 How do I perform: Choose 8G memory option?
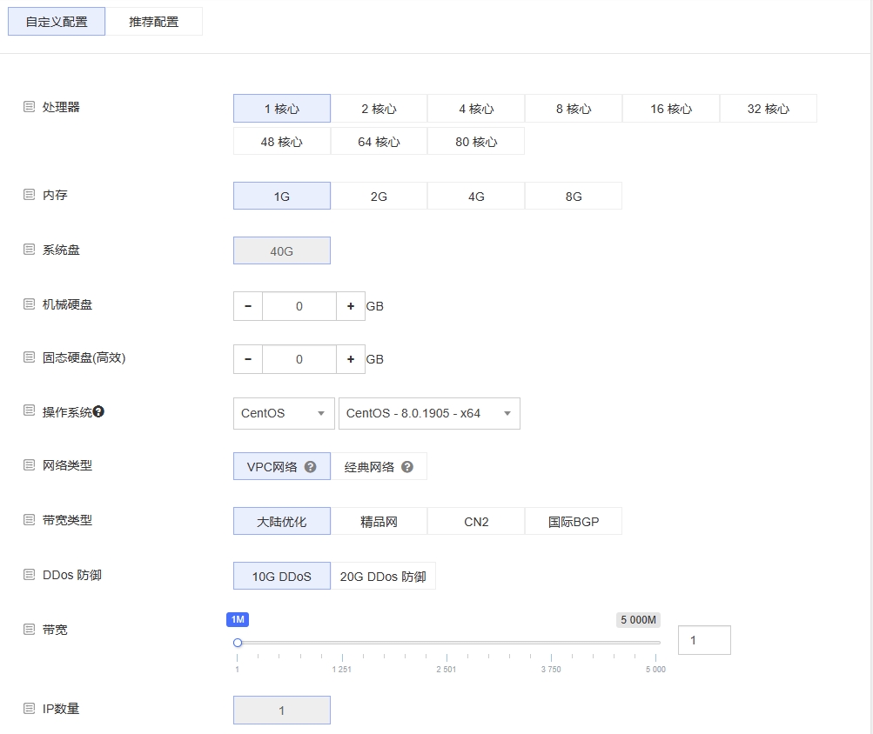coord(574,197)
